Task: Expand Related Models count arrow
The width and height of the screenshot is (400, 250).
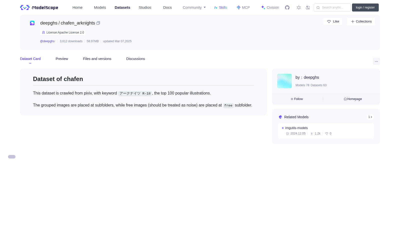Action: 370,117
